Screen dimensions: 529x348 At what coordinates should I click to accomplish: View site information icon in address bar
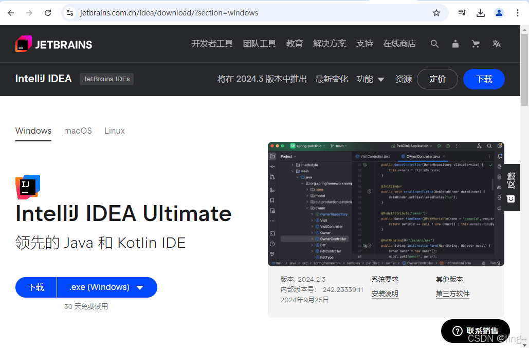click(70, 13)
